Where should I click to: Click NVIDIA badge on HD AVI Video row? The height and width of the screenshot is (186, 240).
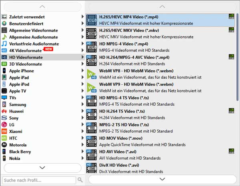(x=231, y=151)
